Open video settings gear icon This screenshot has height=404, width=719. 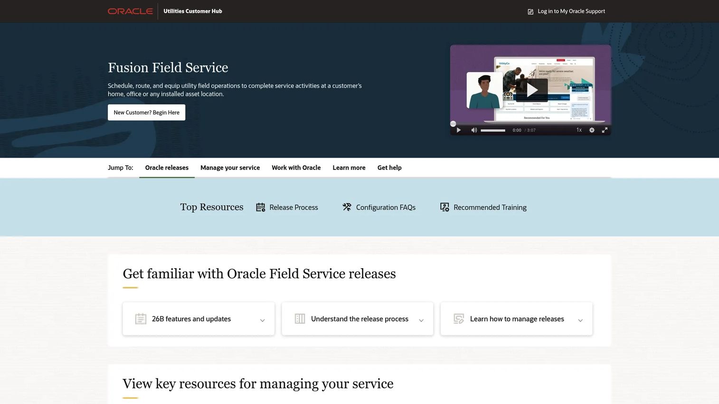(592, 130)
